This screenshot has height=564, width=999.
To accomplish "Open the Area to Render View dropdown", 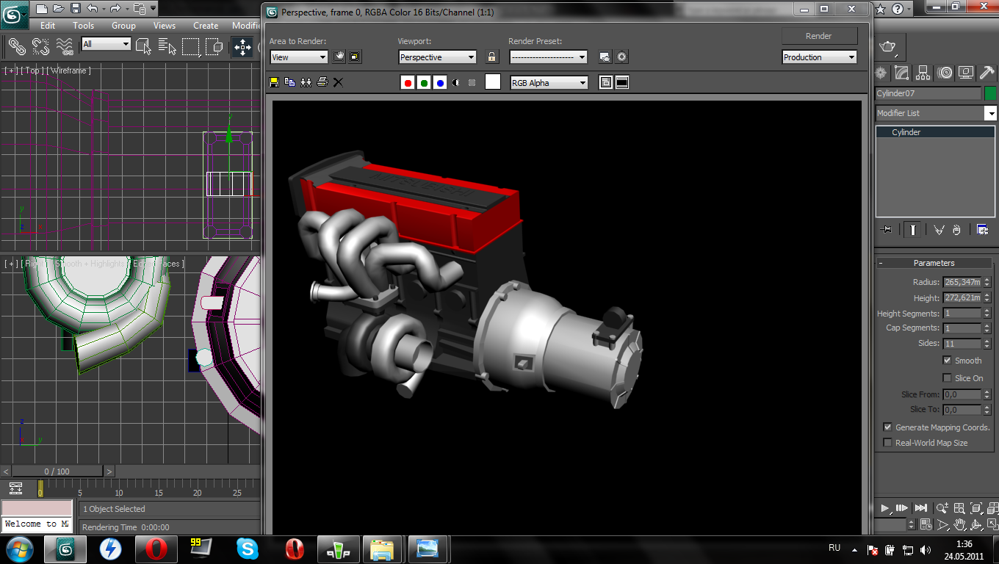I will coord(298,57).
